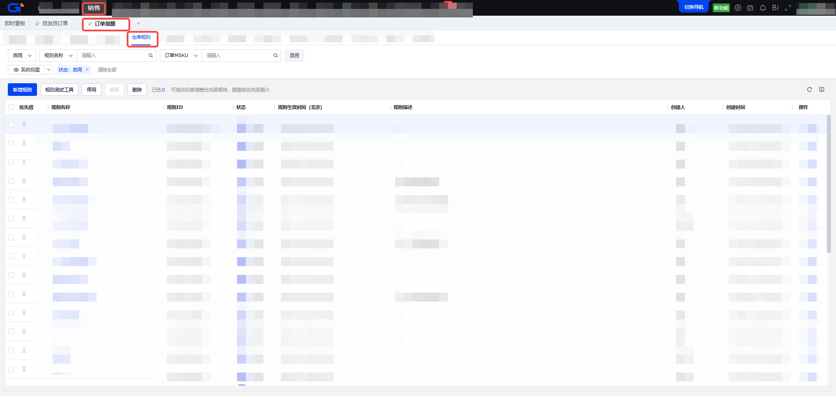Remove the 状态: 启用 filter chip
Image resolution: width=836 pixels, height=397 pixels.
click(x=87, y=69)
